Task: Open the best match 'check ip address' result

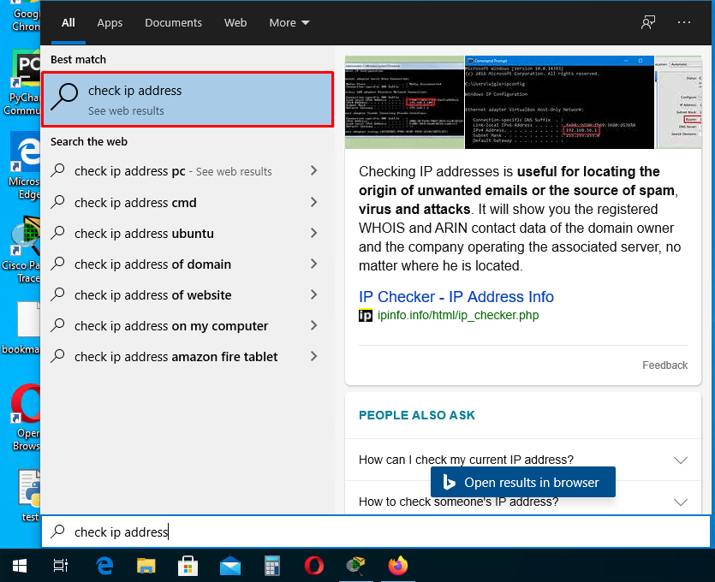Action: pos(188,99)
